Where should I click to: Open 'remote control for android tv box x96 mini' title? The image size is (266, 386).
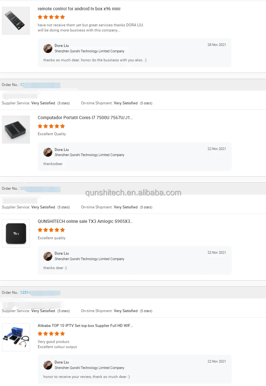pyautogui.click(x=79, y=9)
